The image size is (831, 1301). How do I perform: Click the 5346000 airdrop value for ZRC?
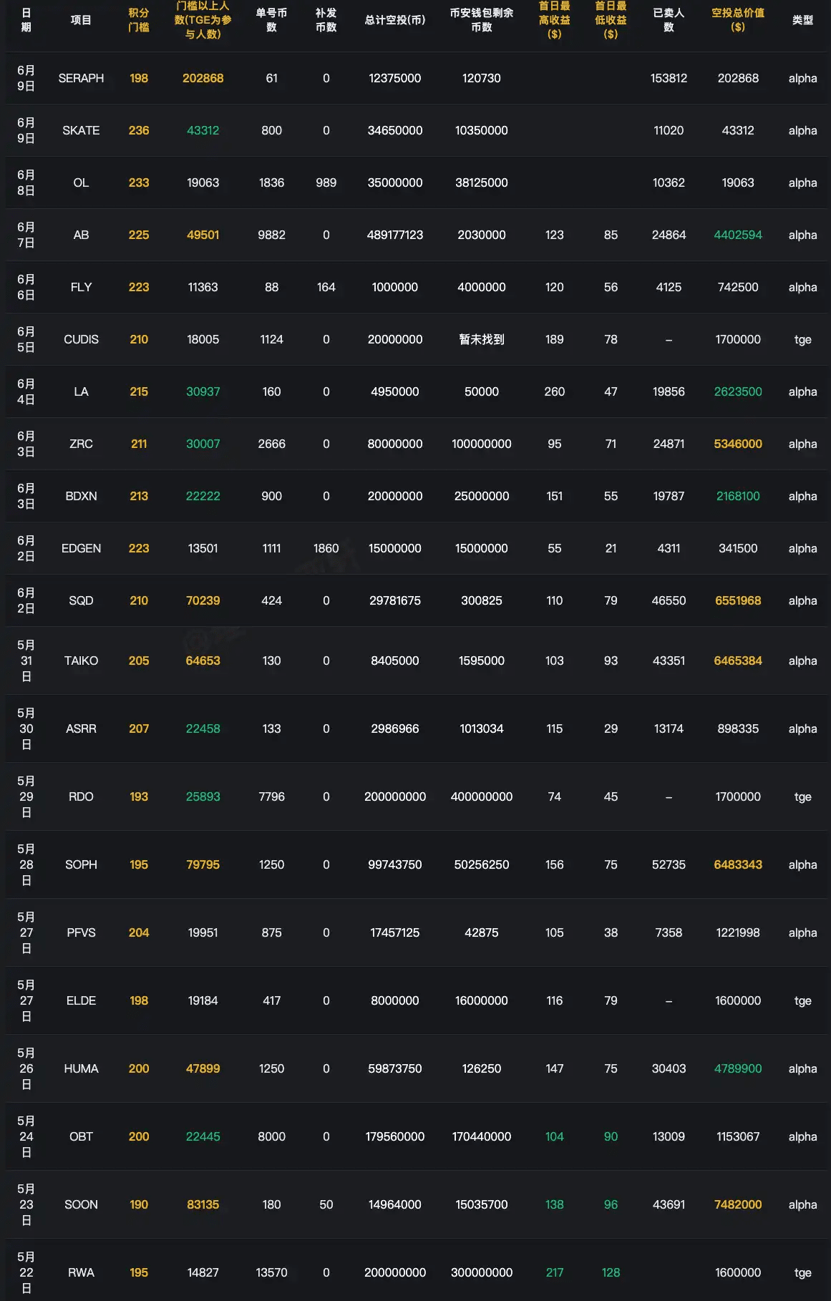pos(738,444)
